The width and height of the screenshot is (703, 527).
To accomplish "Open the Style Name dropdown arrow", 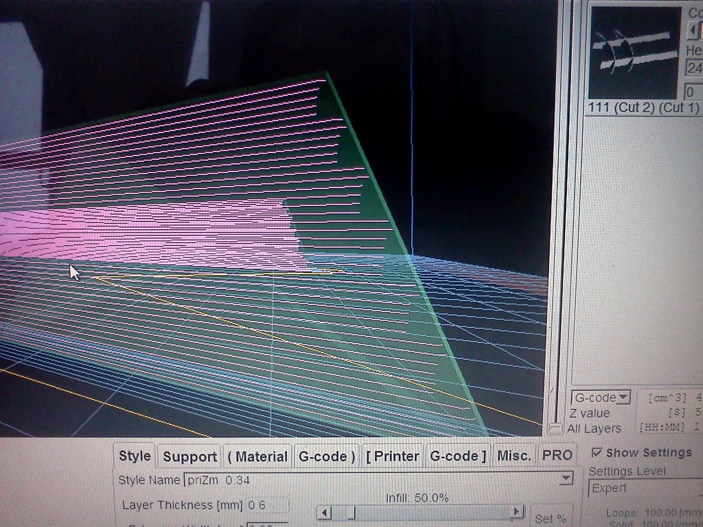I will 566,479.
